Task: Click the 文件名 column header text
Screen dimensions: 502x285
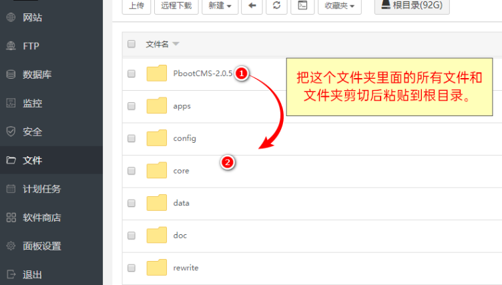Action: click(157, 44)
